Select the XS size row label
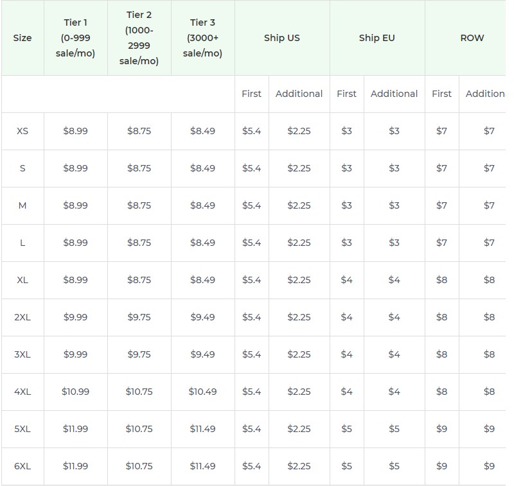The width and height of the screenshot is (514, 486). coord(22,132)
